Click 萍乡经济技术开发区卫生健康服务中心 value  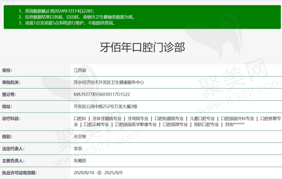click(109, 82)
